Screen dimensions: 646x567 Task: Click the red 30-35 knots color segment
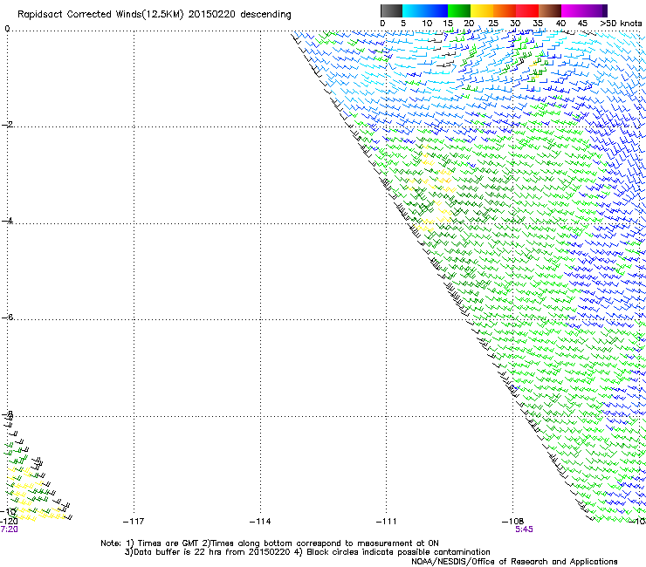tap(527, 10)
